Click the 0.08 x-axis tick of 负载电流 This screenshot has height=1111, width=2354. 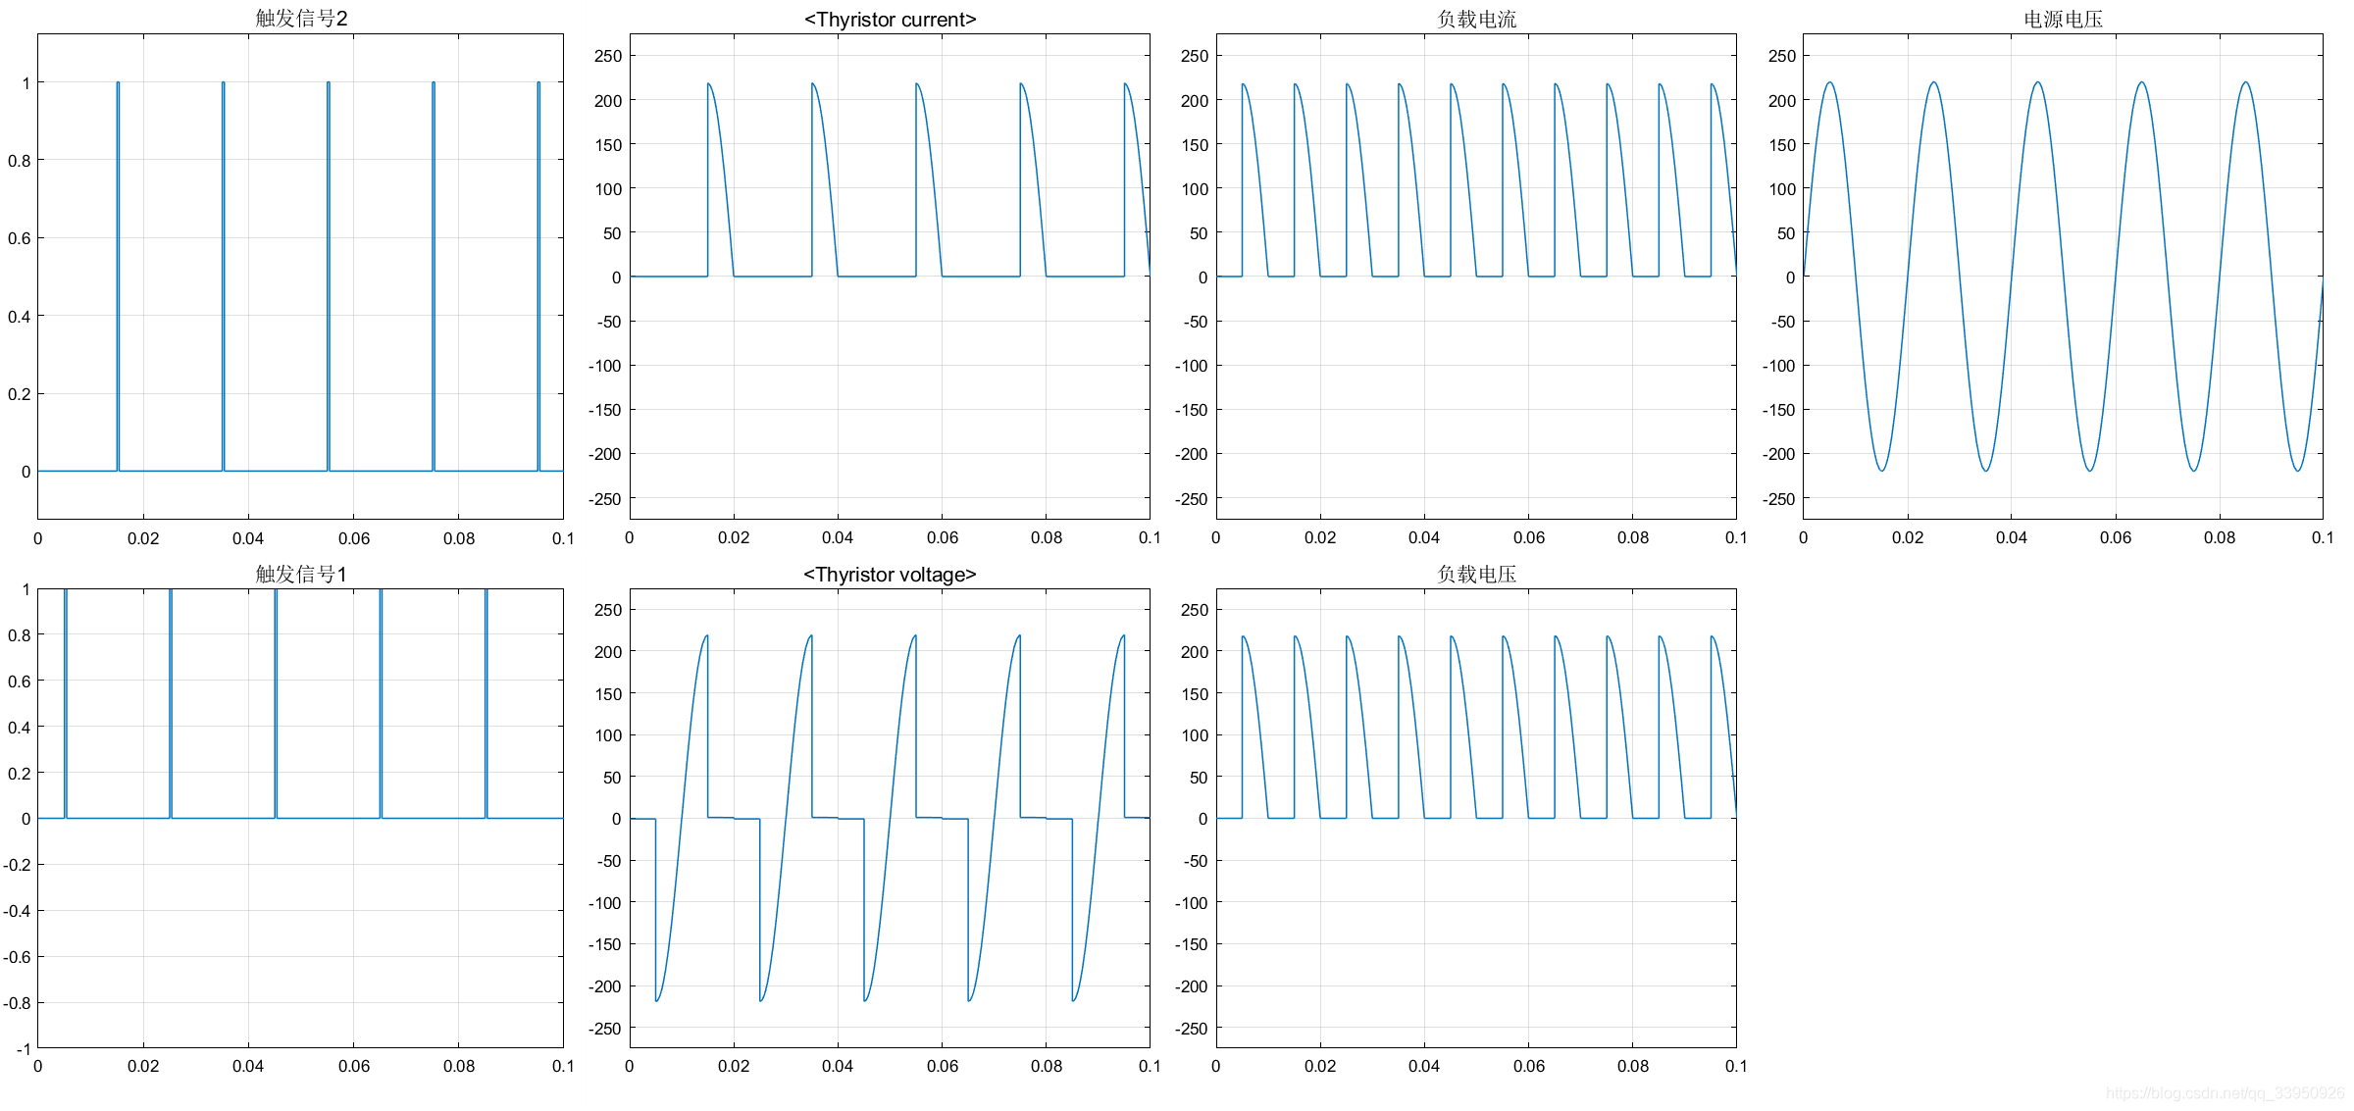(x=1633, y=537)
